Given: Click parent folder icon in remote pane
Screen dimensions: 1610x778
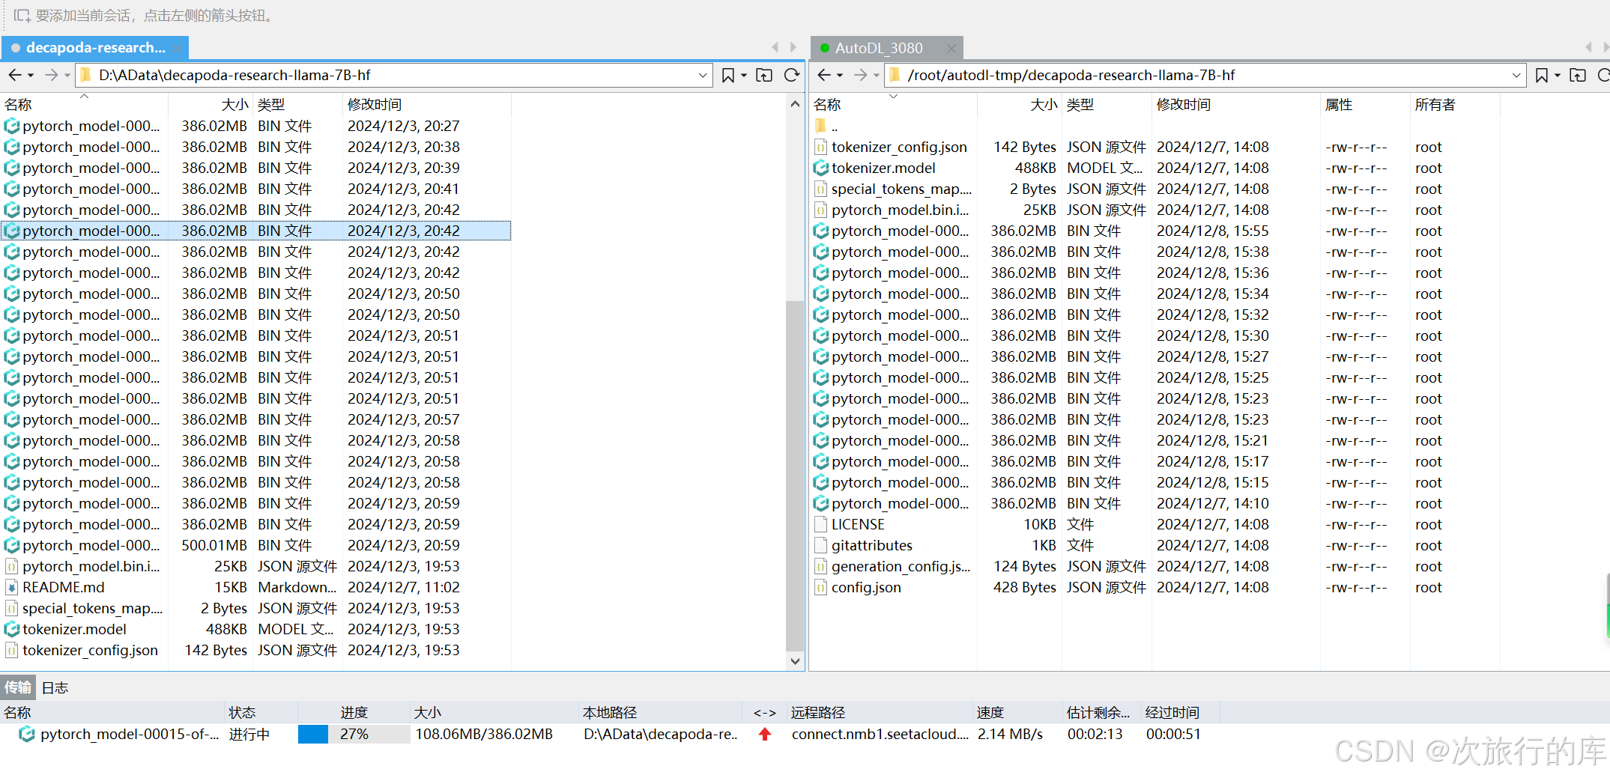Looking at the screenshot, I should (x=1578, y=75).
